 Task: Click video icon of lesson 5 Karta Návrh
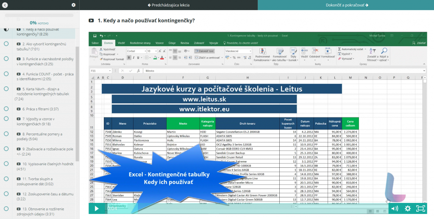pos(19,89)
